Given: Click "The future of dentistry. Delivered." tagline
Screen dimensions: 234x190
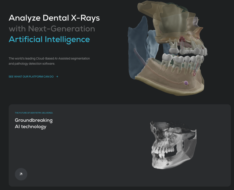Looking at the screenshot, I should tap(34, 113).
